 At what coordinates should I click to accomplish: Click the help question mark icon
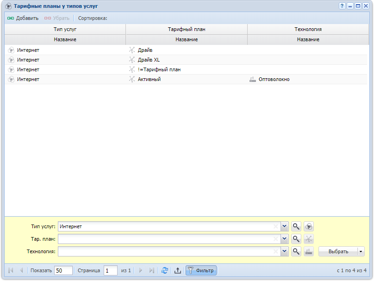[x=342, y=6]
